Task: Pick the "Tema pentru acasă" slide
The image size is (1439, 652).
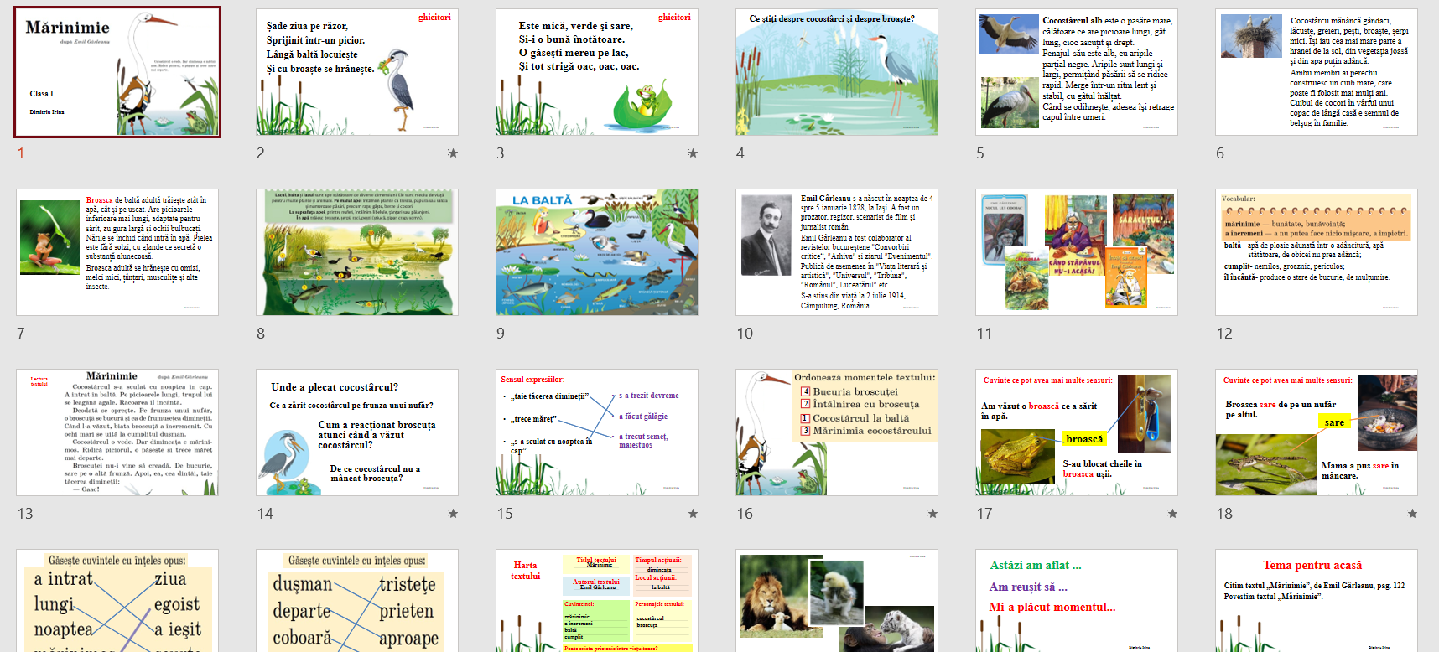Action: (x=1317, y=600)
